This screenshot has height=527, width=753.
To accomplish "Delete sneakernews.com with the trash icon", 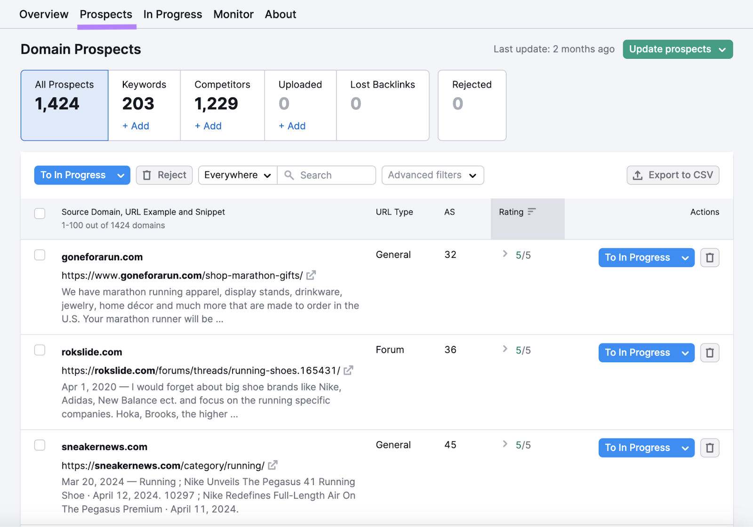I will 710,447.
